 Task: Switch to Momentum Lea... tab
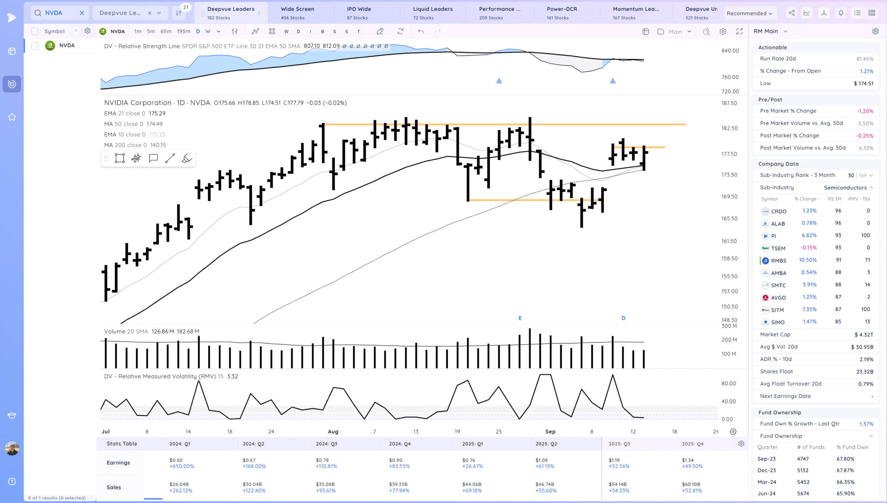tap(636, 13)
